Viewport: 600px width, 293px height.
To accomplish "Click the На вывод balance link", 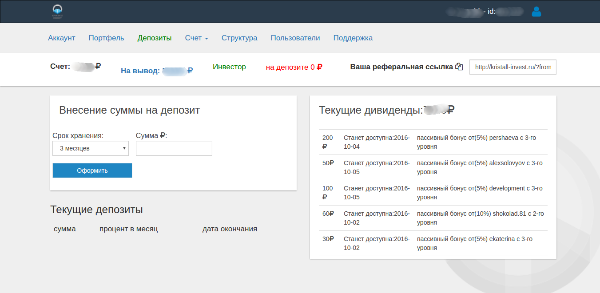I will tap(156, 70).
